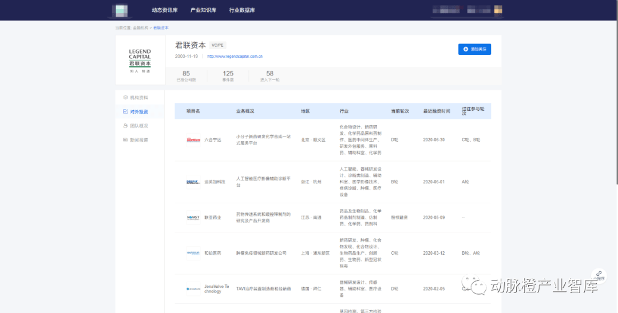
Task: Click the 58 进入下一轮 statistic
Action: point(270,76)
